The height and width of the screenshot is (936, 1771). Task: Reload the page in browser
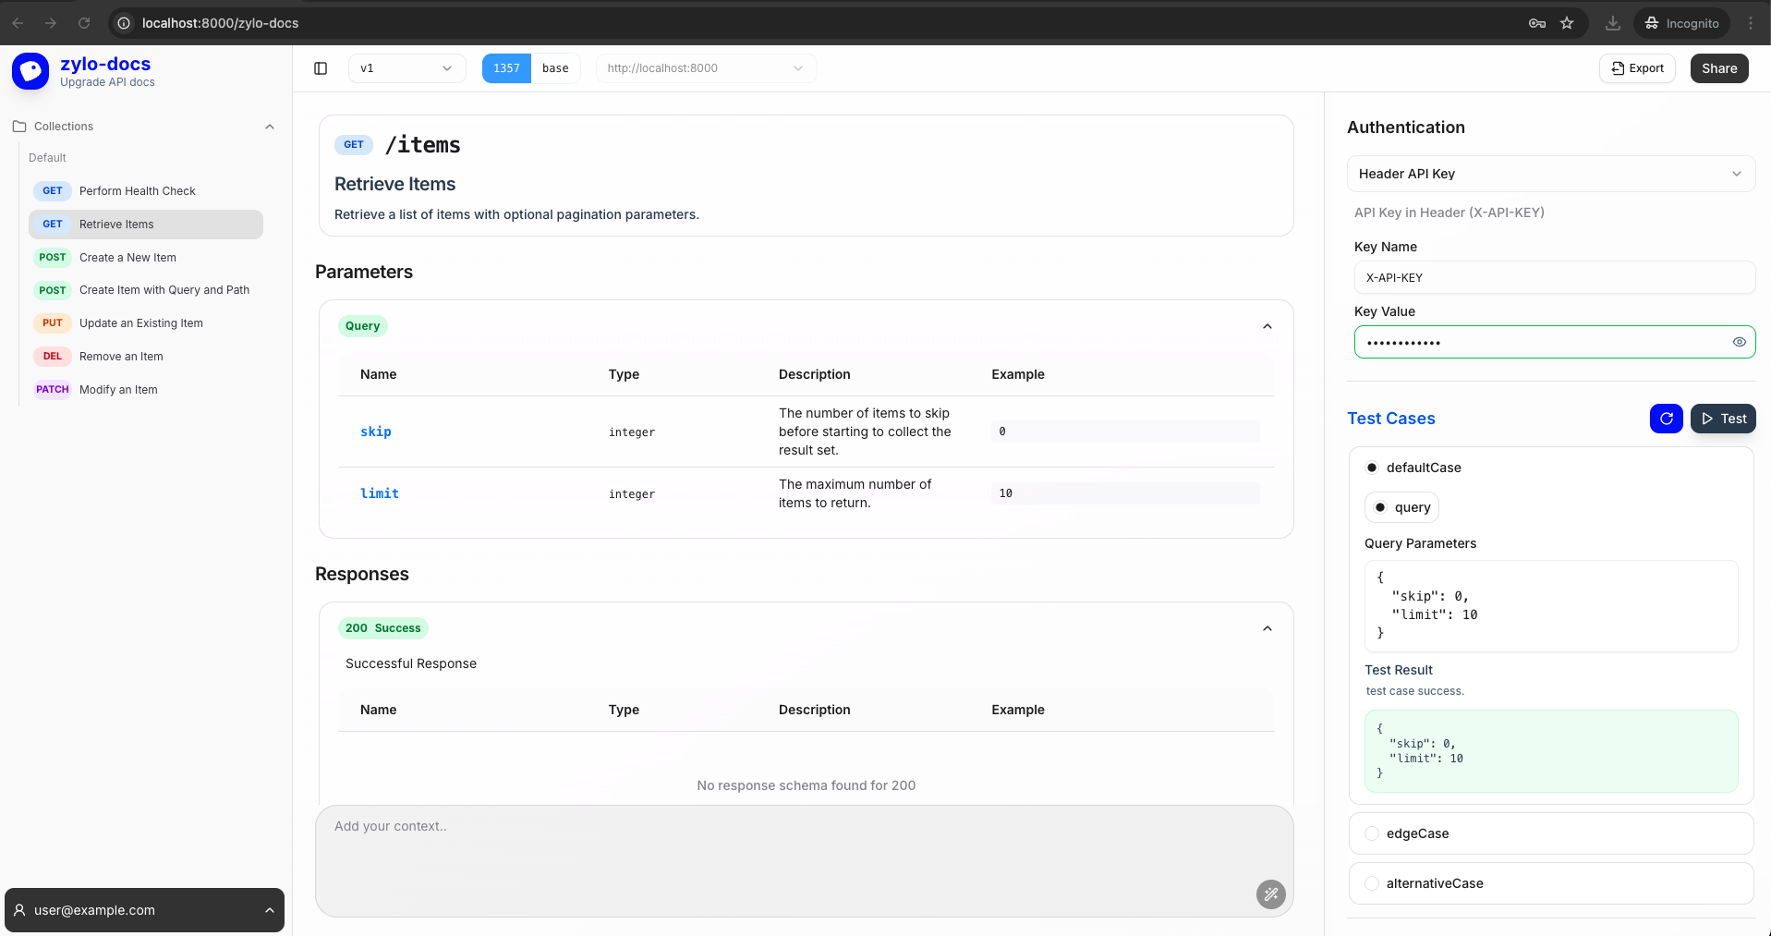[84, 23]
